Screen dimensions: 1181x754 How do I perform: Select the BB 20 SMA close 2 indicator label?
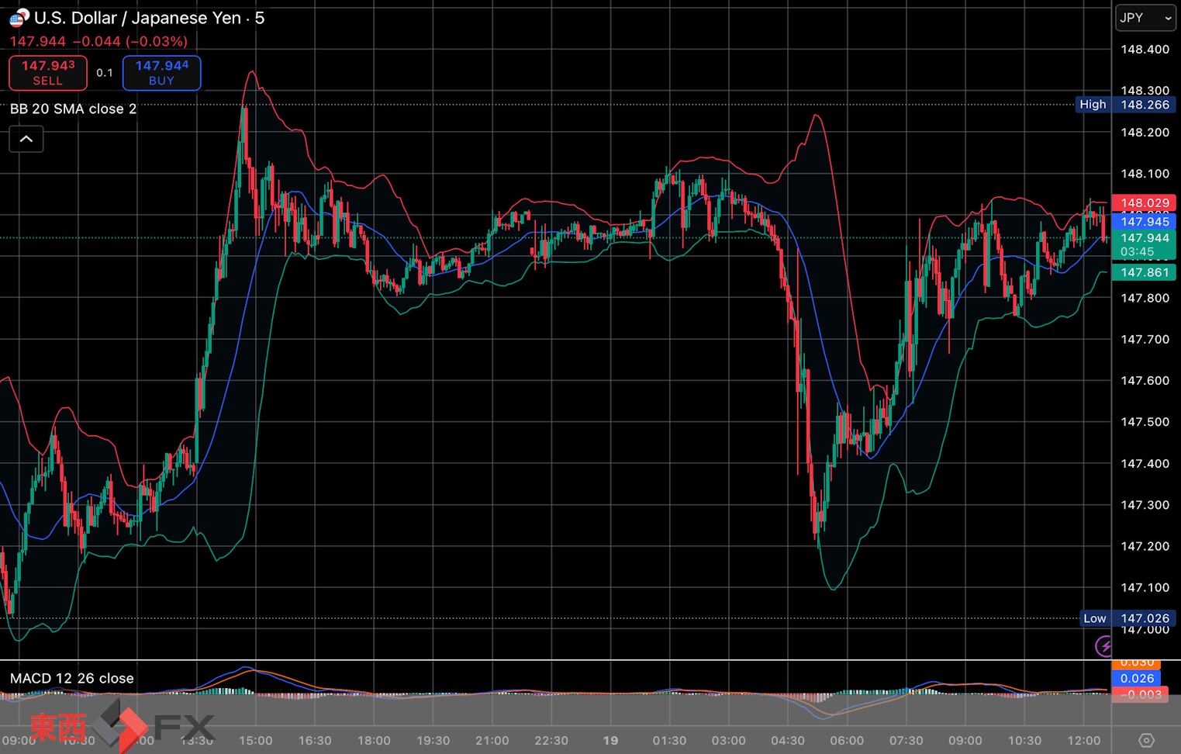73,109
